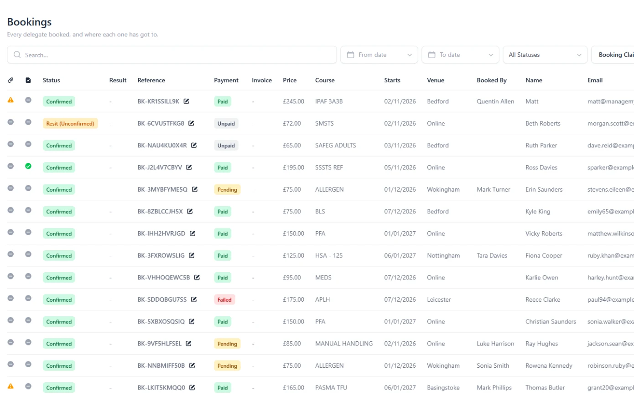Image resolution: width=634 pixels, height=395 pixels.
Task: Open the edit icon next to BK-6CVU5TFKG8
Action: click(x=191, y=123)
